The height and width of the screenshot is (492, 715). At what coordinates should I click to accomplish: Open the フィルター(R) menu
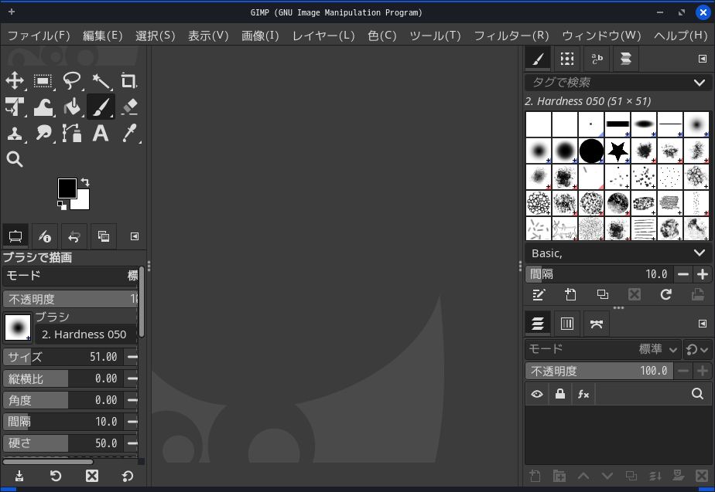(511, 36)
